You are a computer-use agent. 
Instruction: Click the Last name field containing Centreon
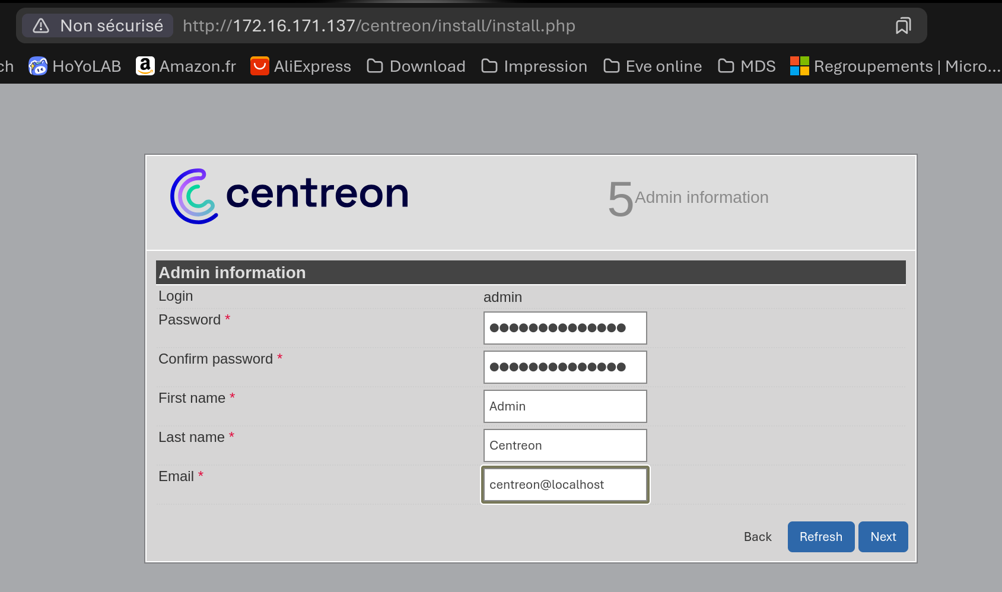click(565, 445)
